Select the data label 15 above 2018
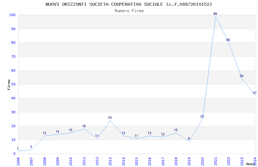This screenshot has width=258, height=167. pos(176,130)
